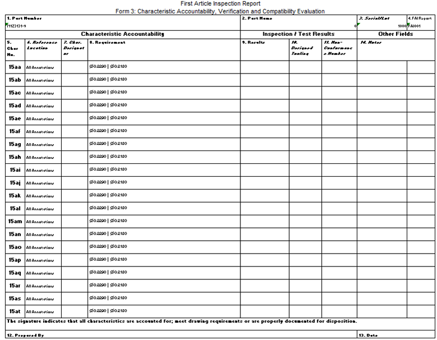Click the Char. Designator cell for row 15ah
The image size is (437, 340).
click(74, 157)
